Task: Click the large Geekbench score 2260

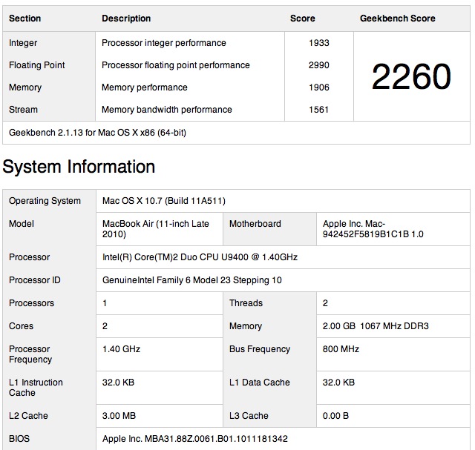Action: (x=411, y=76)
